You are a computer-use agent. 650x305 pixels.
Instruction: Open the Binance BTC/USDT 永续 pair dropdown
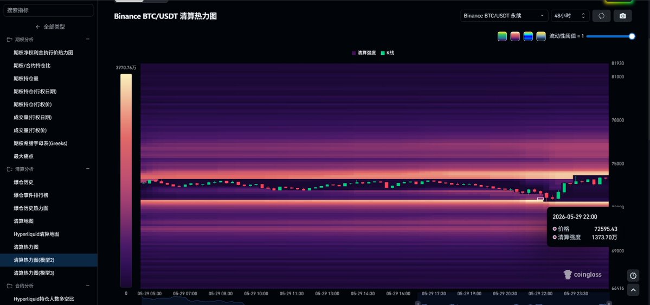[x=504, y=16]
